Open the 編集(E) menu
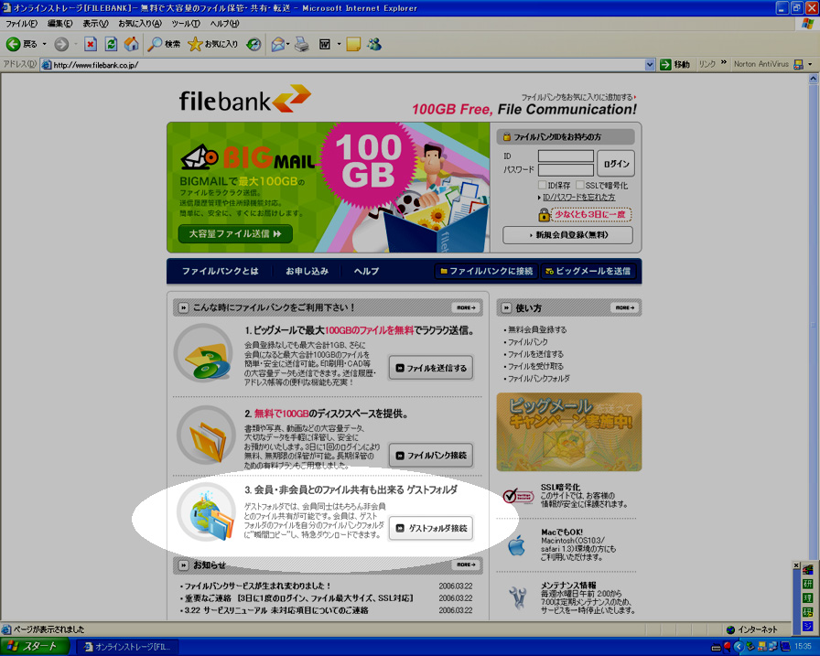Viewport: 820px width, 656px height. (x=60, y=24)
